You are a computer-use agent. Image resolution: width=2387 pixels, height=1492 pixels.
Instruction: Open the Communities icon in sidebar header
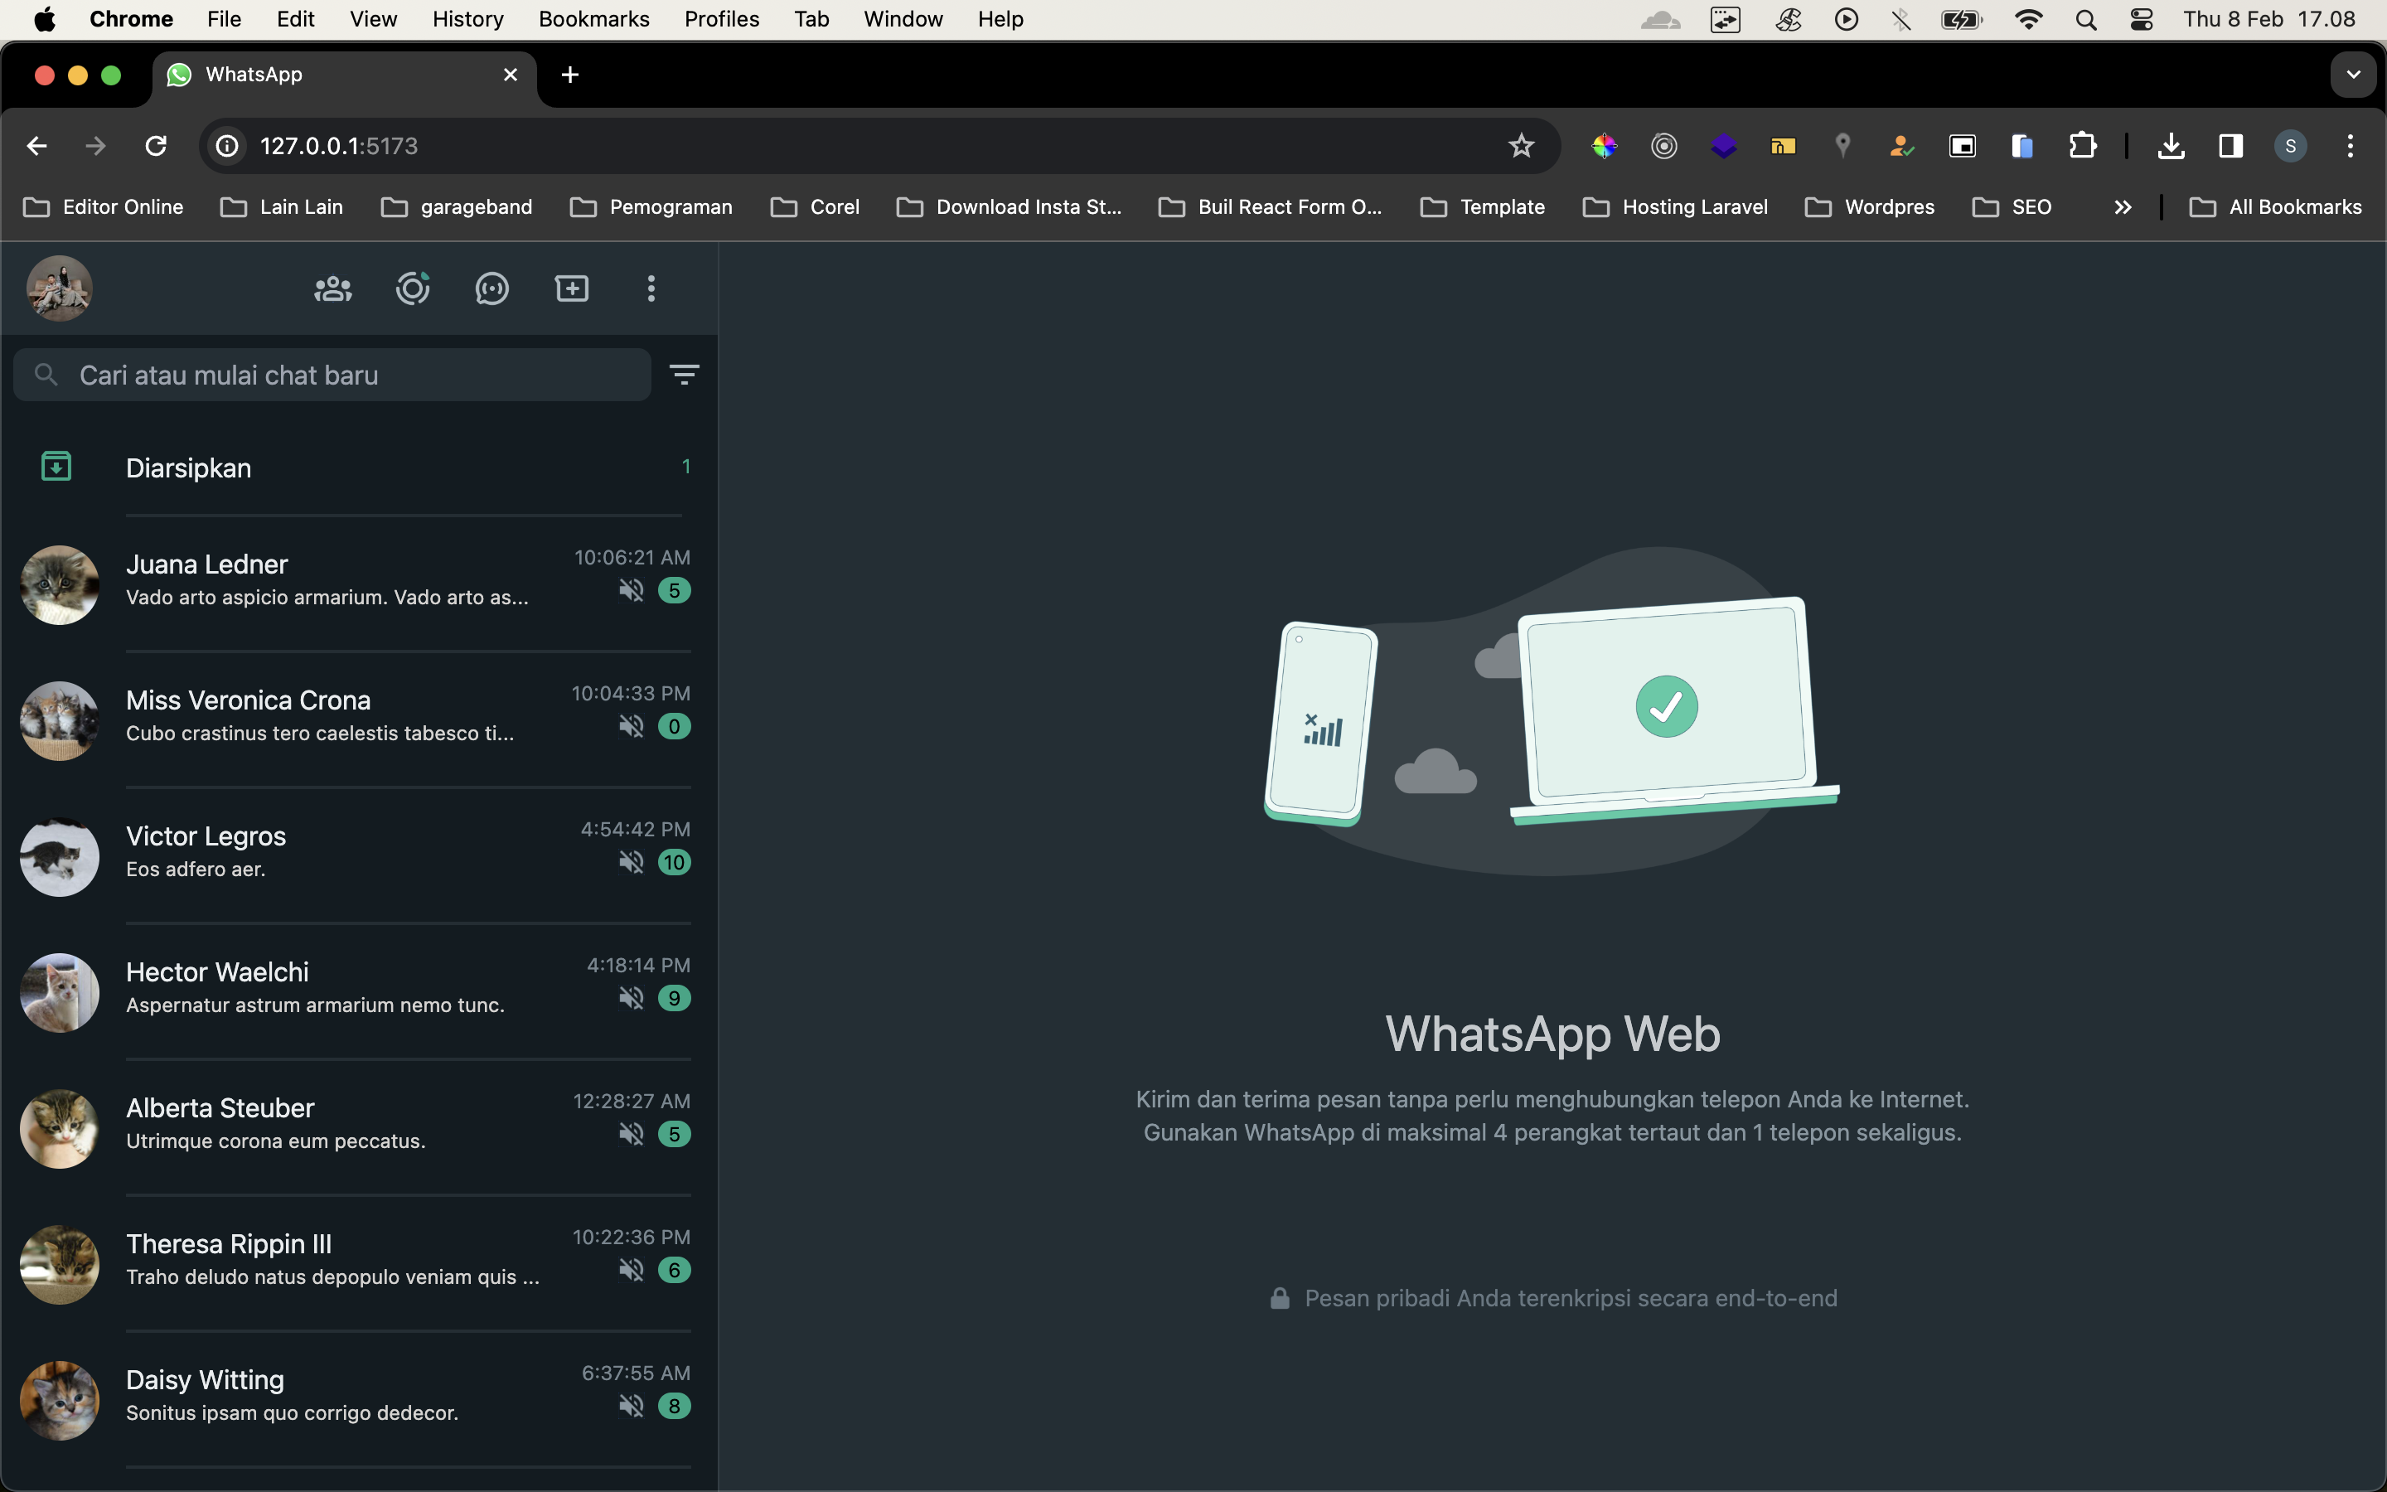(x=332, y=289)
